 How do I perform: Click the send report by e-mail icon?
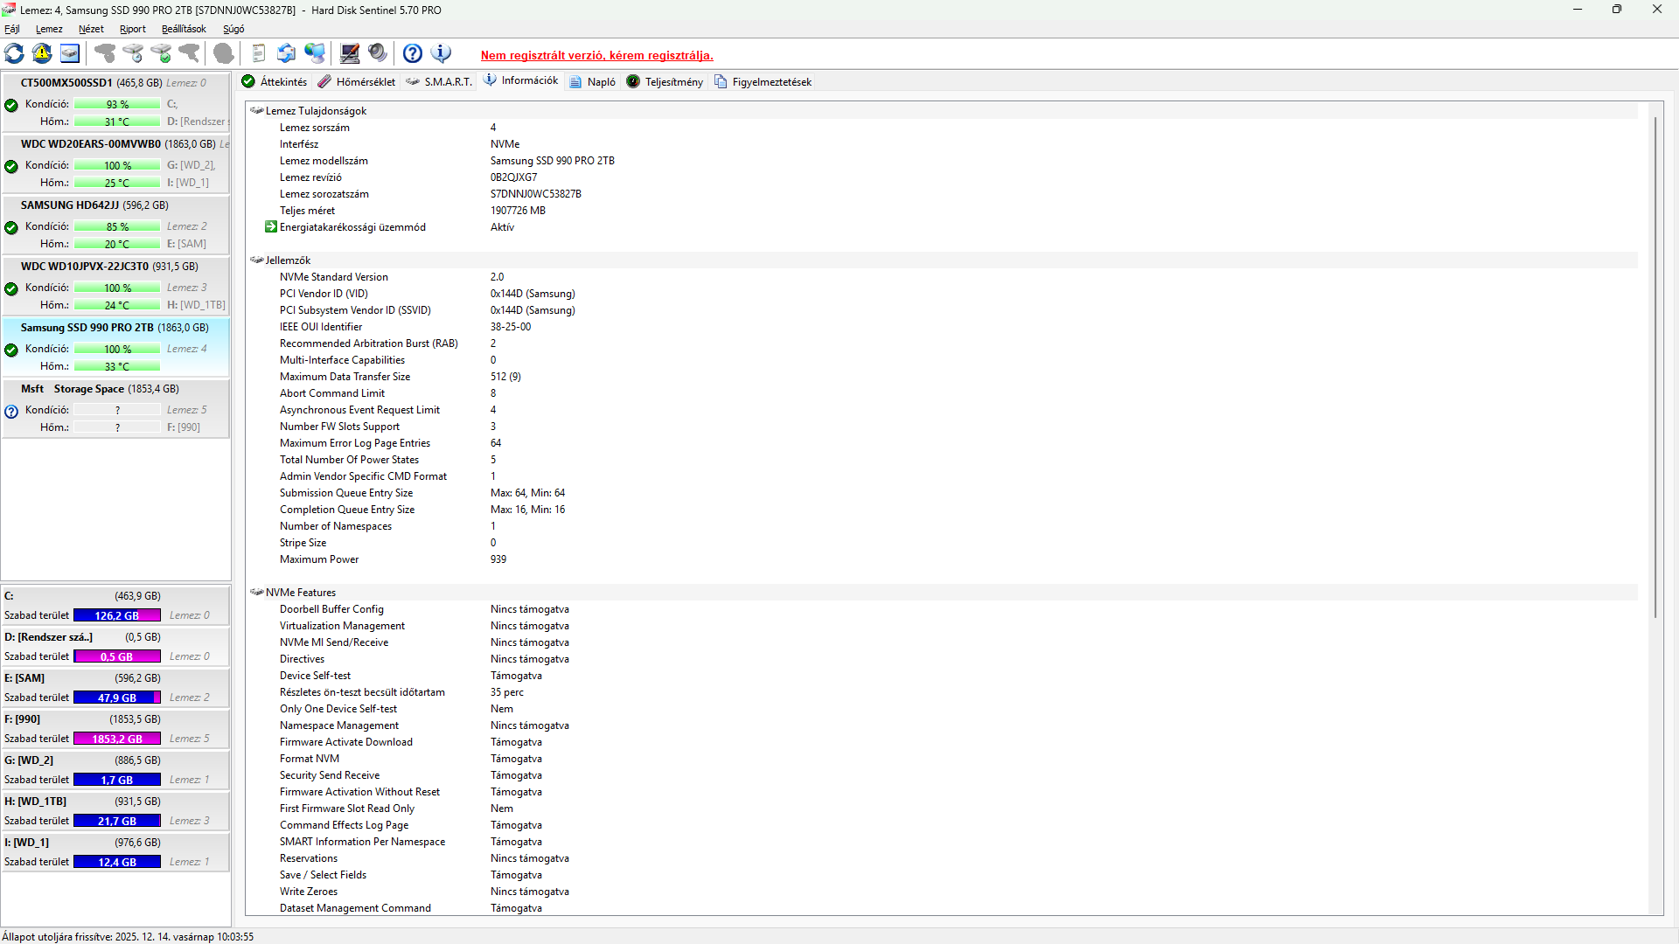(x=286, y=54)
